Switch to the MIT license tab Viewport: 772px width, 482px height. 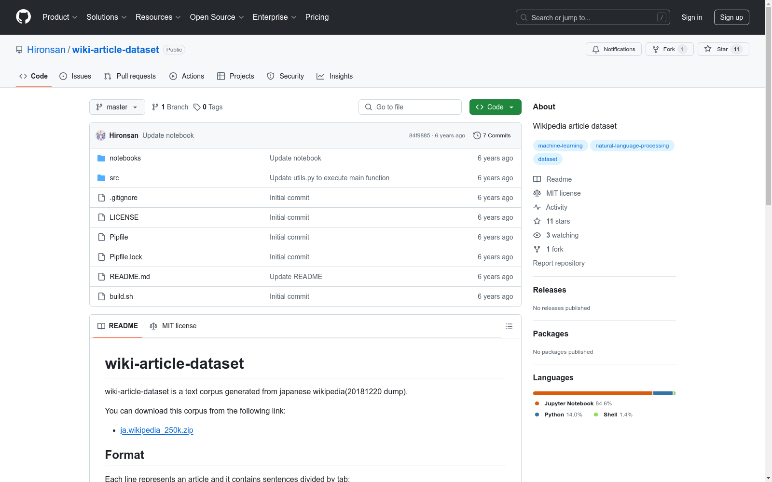click(x=173, y=326)
